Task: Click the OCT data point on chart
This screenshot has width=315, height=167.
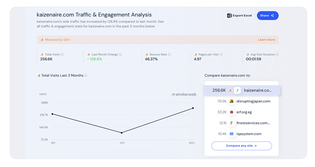Action: (x=122, y=133)
